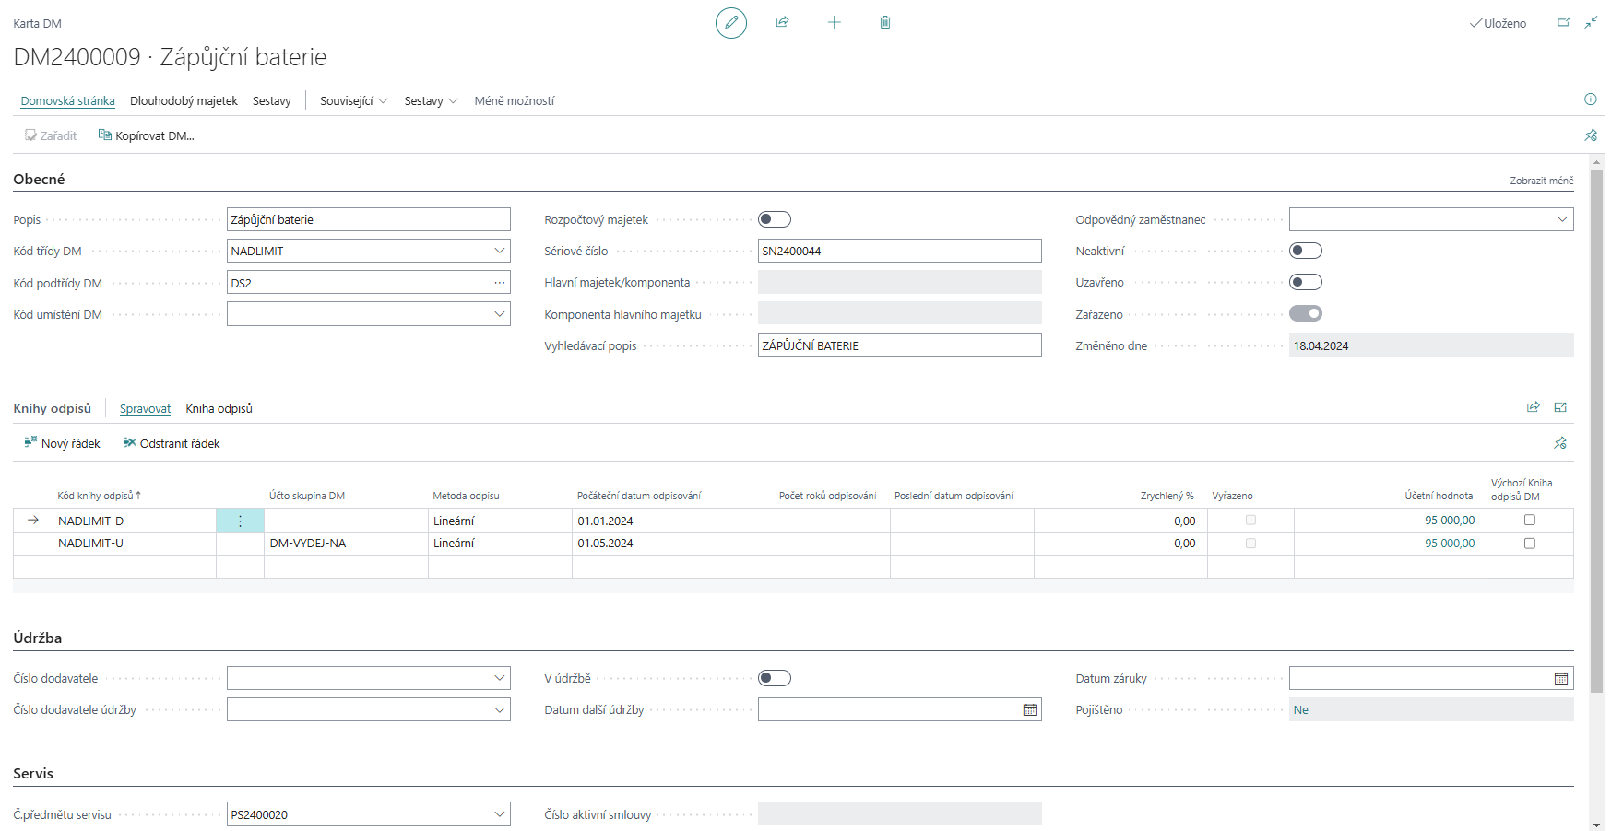1623x831 pixels.
Task: Click the Vyhledávací popis field
Action: click(900, 345)
